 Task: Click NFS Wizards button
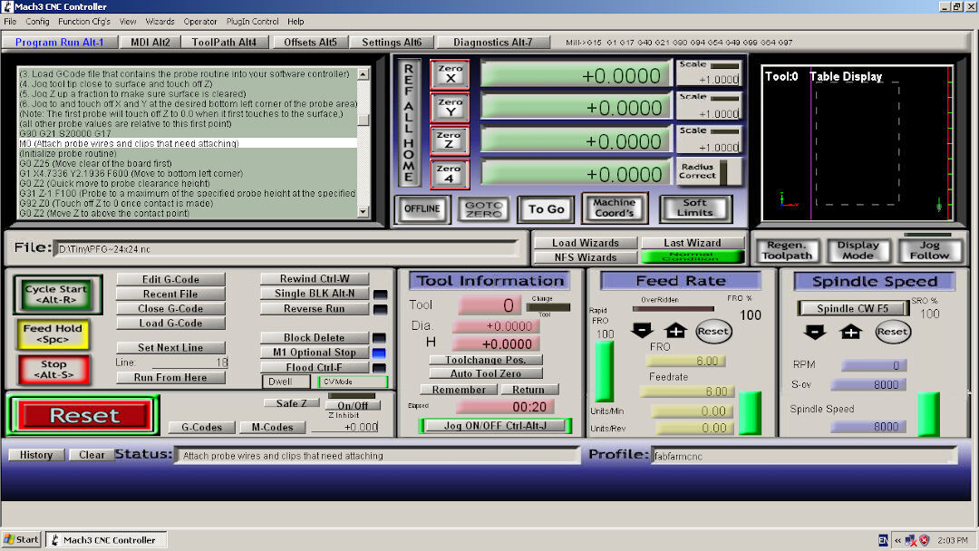585,257
